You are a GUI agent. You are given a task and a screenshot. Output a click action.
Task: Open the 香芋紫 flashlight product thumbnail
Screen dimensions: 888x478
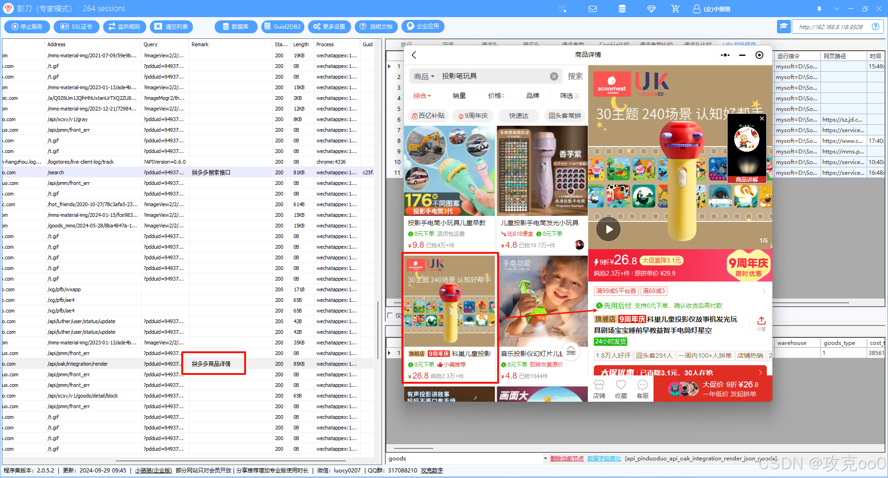coord(542,171)
